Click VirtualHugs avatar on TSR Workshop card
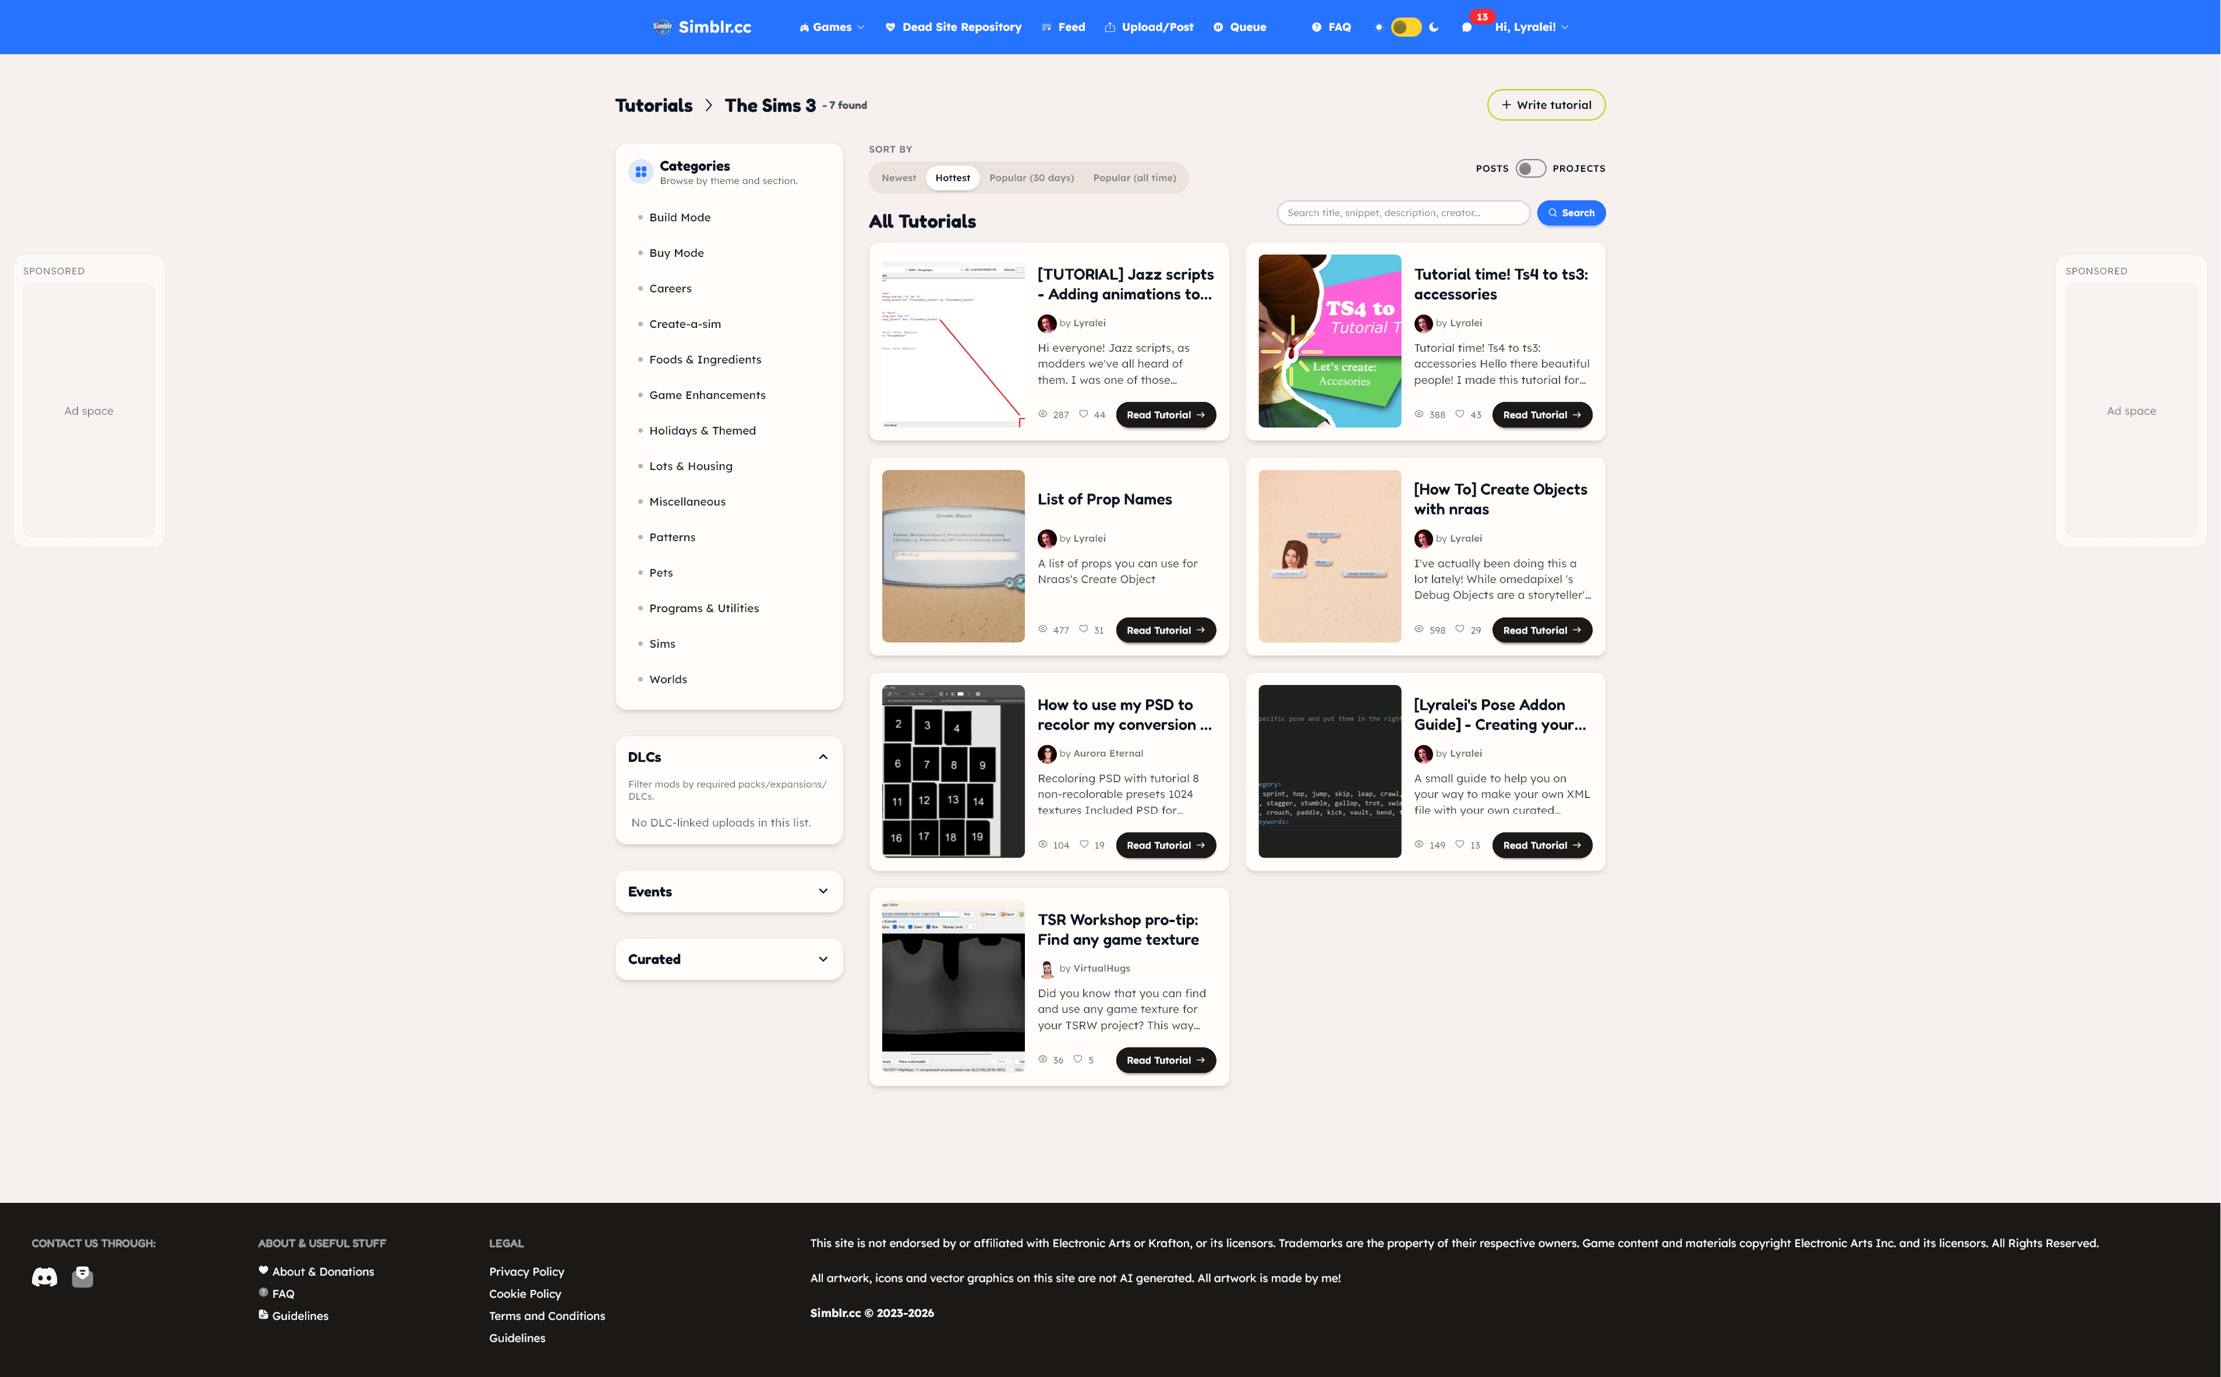Image resolution: width=2221 pixels, height=1377 pixels. coord(1047,969)
